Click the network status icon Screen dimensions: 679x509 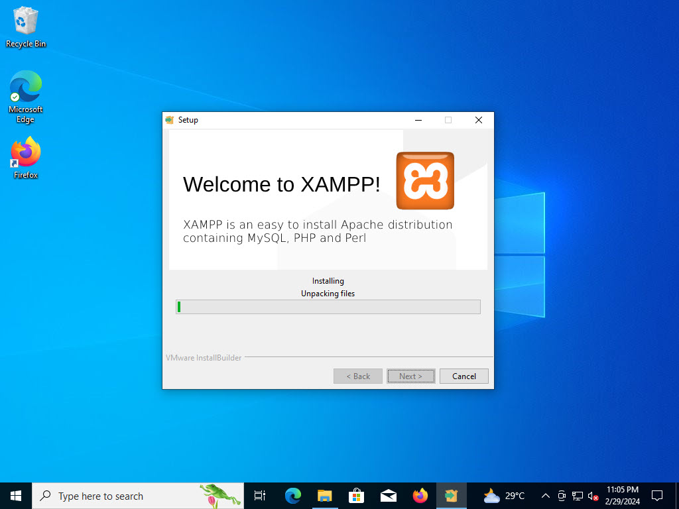tap(577, 495)
